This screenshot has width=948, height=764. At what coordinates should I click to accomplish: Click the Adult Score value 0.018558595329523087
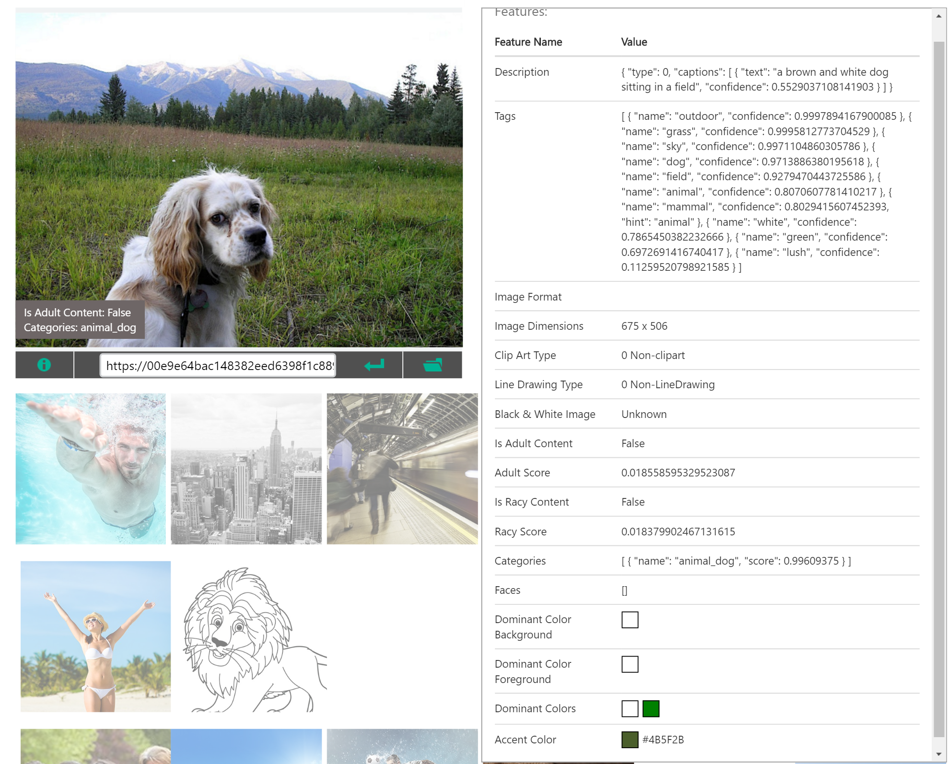pyautogui.click(x=678, y=473)
